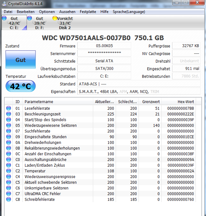Image resolution: width=206 pixels, height=216 pixels.
Task: Click status orb in Laden/Entladen Zyklus row
Action: pyautogui.click(x=9, y=165)
